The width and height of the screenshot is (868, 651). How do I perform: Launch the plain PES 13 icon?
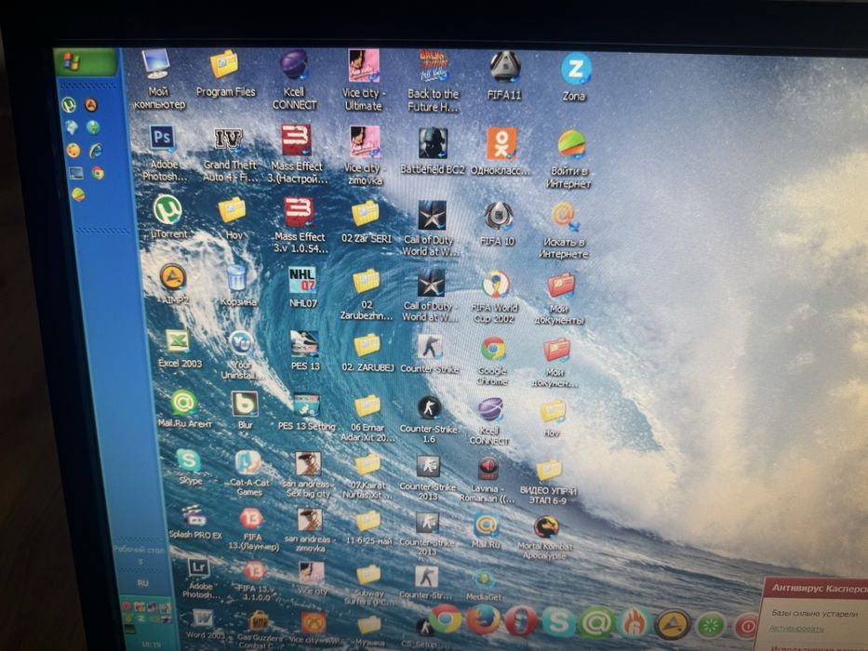(x=304, y=351)
